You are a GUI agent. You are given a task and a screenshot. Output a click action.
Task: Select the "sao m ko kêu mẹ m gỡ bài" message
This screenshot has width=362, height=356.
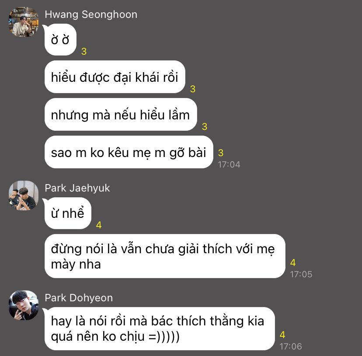[x=129, y=152]
